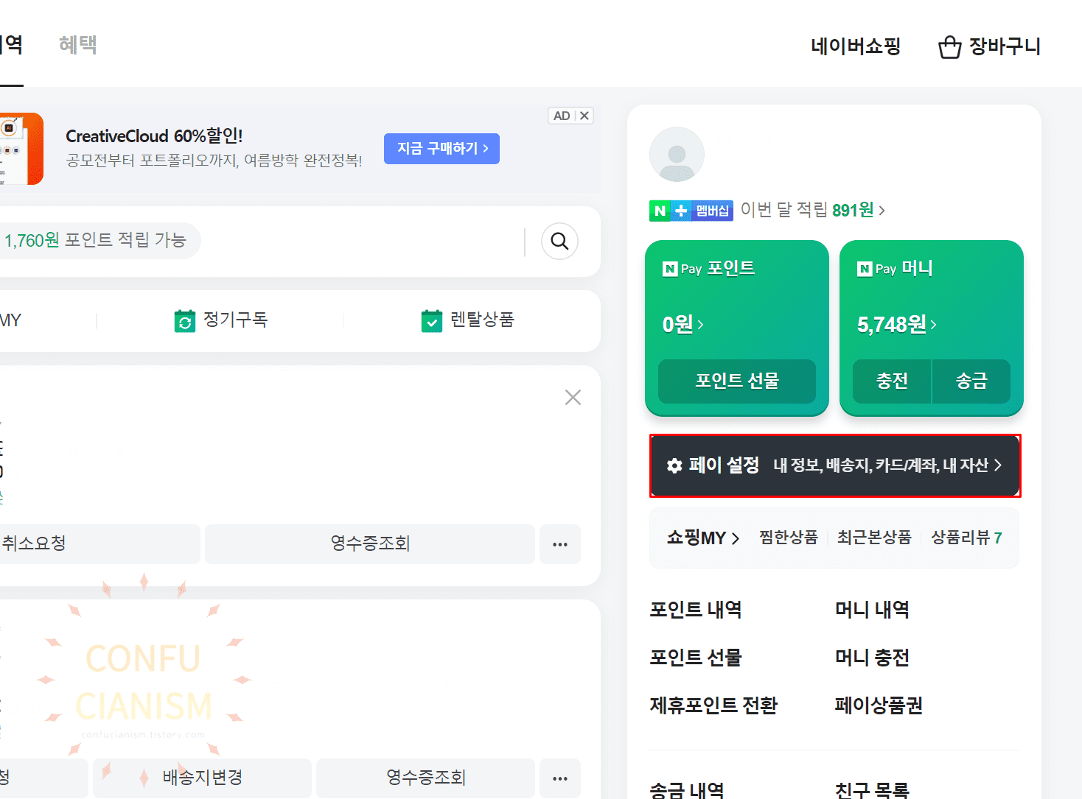This screenshot has width=1082, height=799.
Task: Expand 이번 달 적립 891원 details
Action: click(812, 211)
